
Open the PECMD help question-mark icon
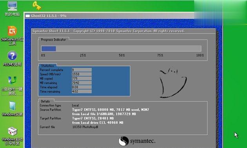click(12, 58)
